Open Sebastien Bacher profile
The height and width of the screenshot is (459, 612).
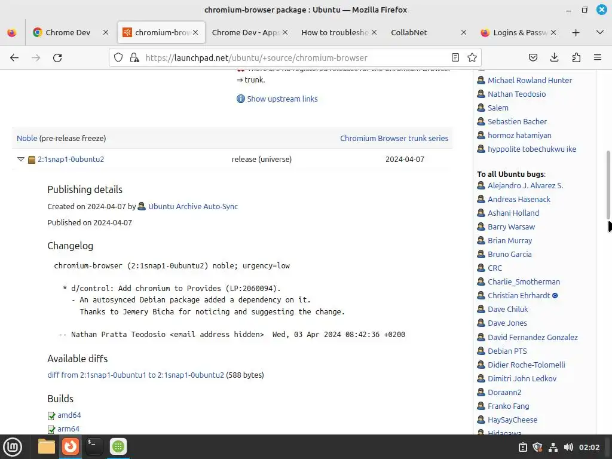[517, 121]
